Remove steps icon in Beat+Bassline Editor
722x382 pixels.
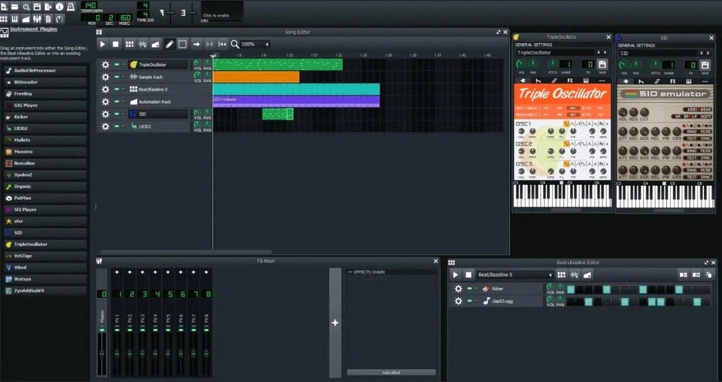(x=684, y=274)
